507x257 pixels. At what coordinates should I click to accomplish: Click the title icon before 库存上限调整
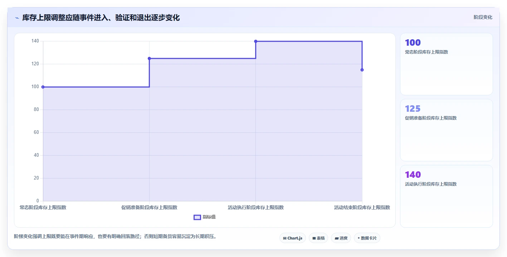(17, 18)
